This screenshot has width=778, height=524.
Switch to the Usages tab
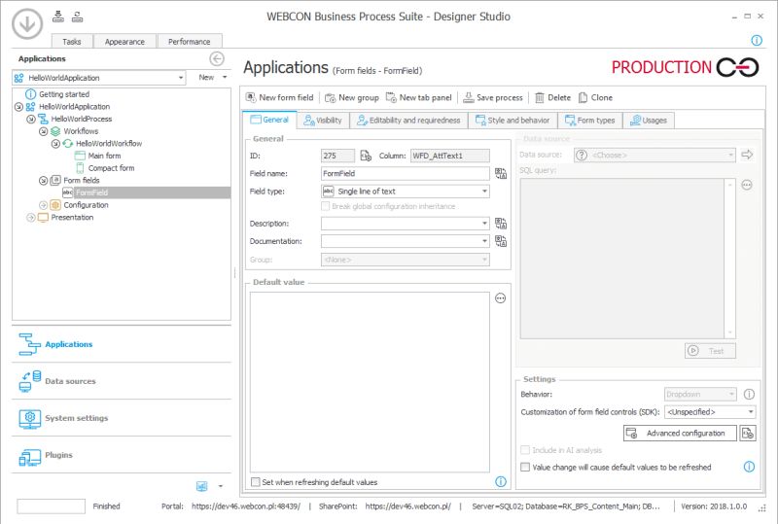[648, 121]
